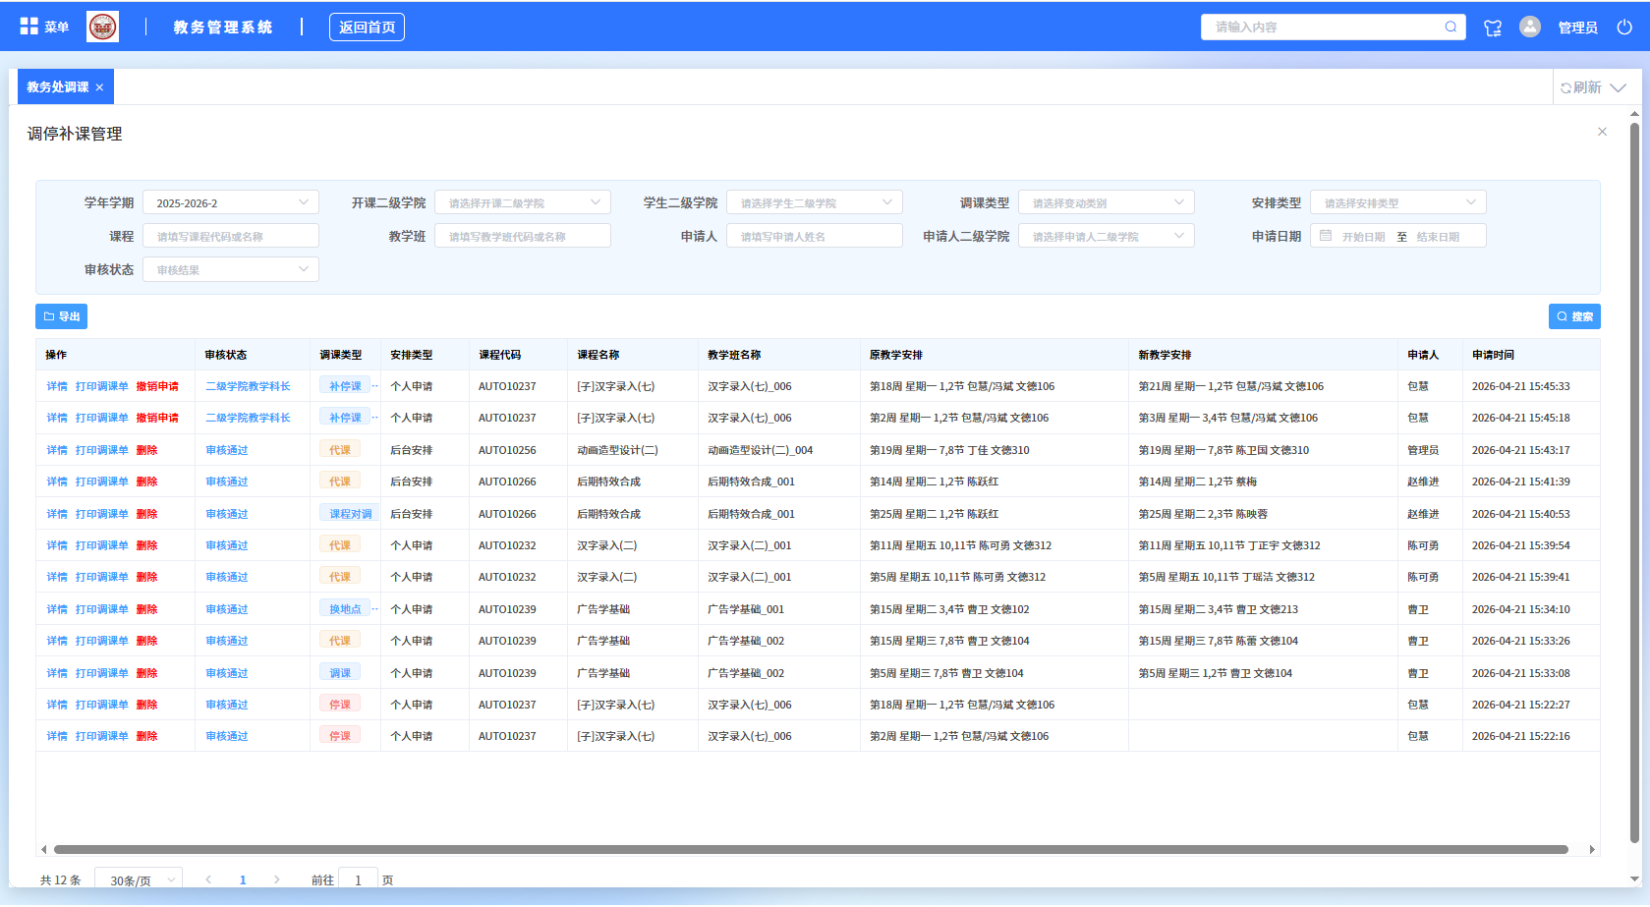Click 撤销申请 for the 15:45:18 row
The width and height of the screenshot is (1650, 907).
pos(157,418)
